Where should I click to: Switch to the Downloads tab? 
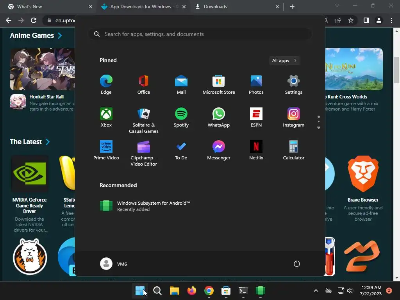[235, 7]
